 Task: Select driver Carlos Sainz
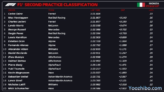click(x=15, y=14)
